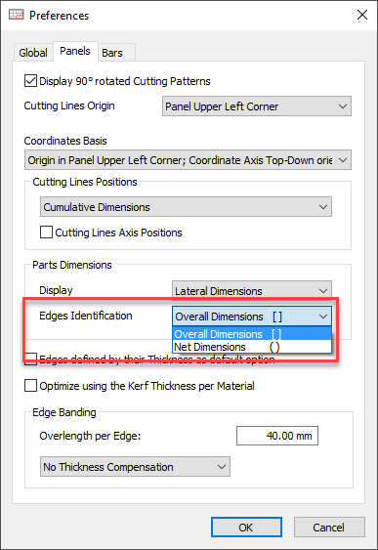Toggle Edges defined by their Thickness checkbox
This screenshot has width=378, height=550.
(30, 360)
